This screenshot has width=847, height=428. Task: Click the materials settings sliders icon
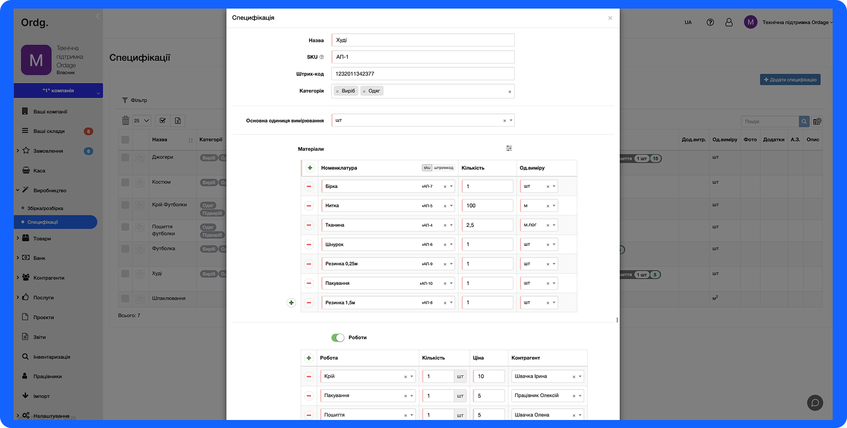pyautogui.click(x=509, y=148)
